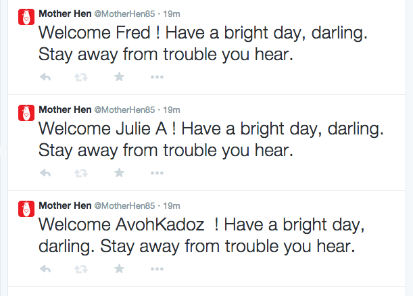Show more options on AvohKadoz tweet
Image resolution: width=413 pixels, height=296 pixels.
click(x=157, y=269)
